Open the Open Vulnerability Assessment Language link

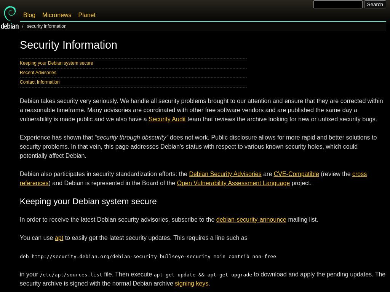pyautogui.click(x=233, y=183)
